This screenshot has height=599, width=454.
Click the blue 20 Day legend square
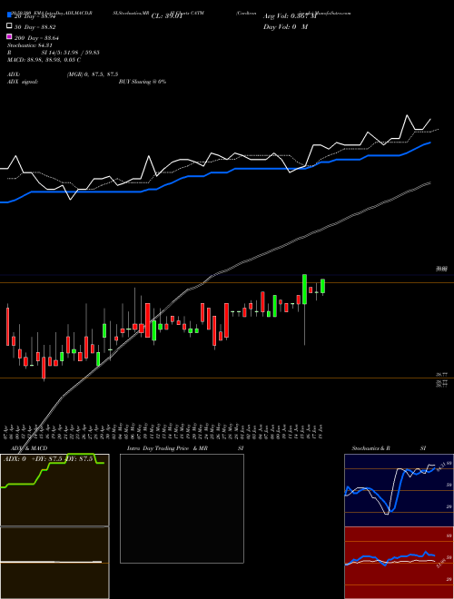pyautogui.click(x=10, y=15)
